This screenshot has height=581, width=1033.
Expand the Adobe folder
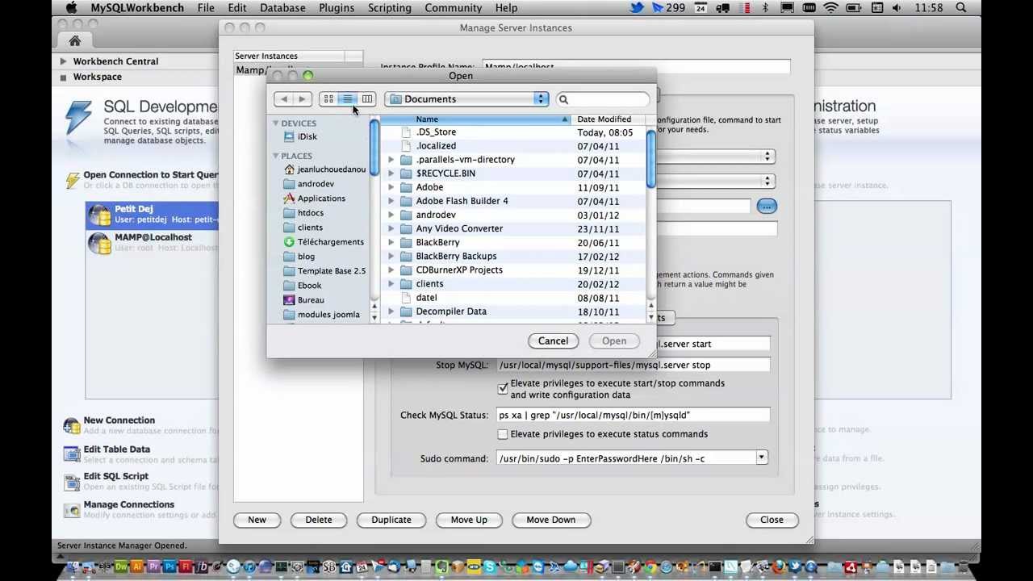pyautogui.click(x=391, y=187)
